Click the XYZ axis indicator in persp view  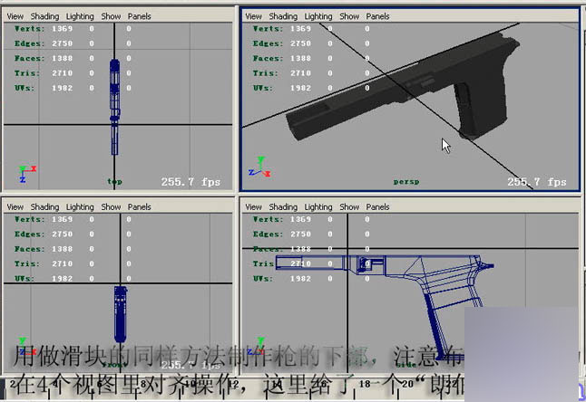point(259,167)
